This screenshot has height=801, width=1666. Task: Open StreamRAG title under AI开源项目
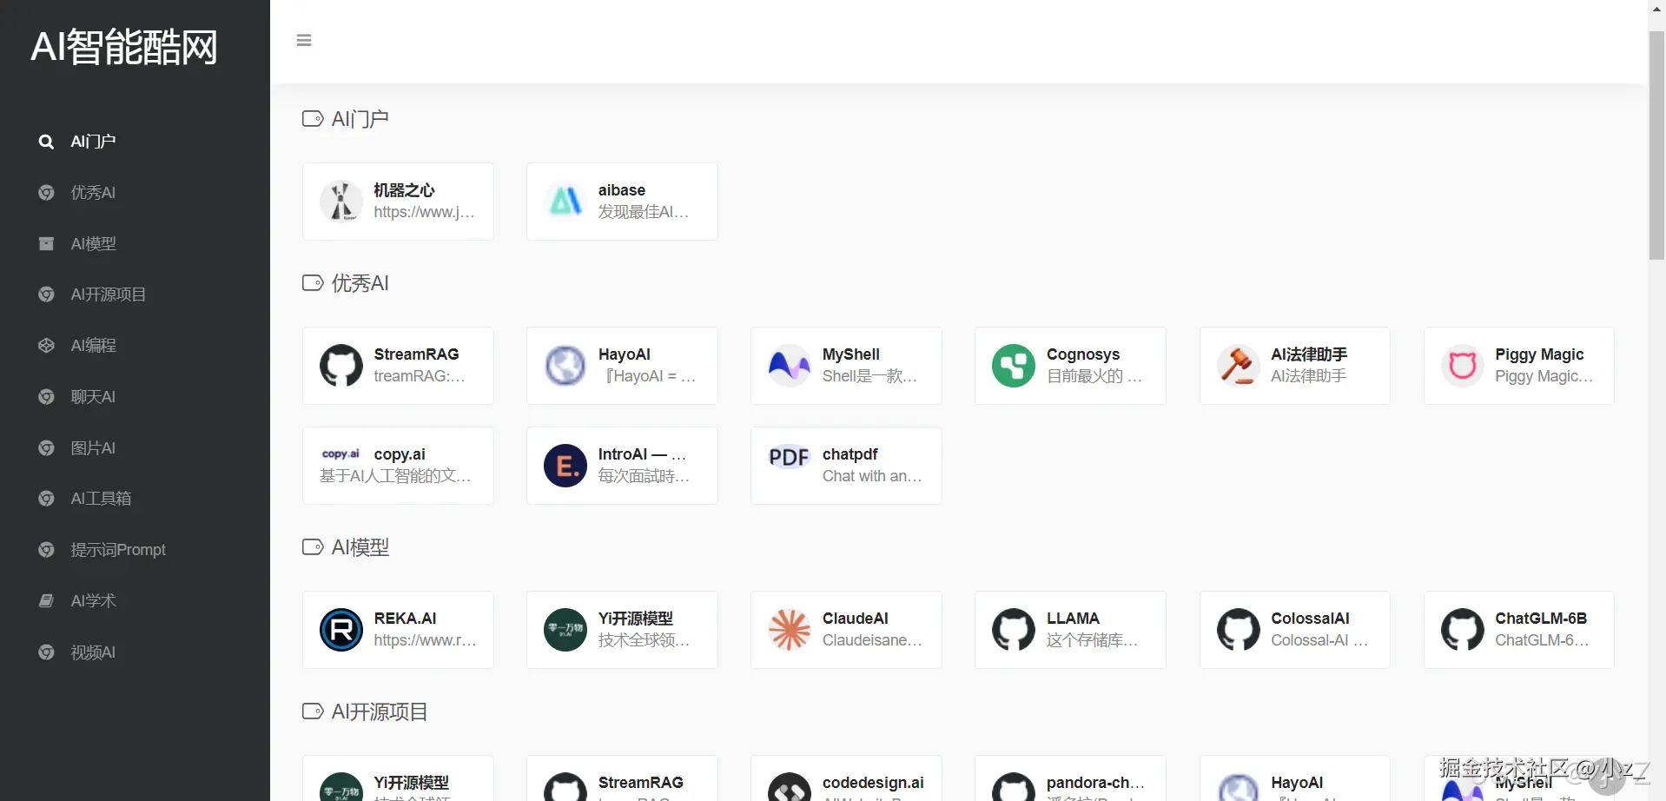(x=641, y=783)
